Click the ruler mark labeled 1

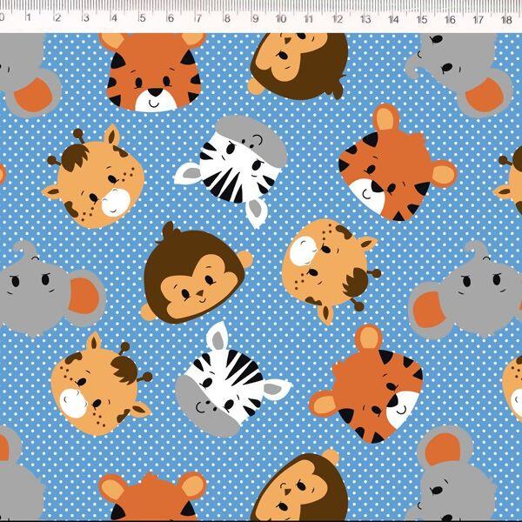[x=29, y=17]
